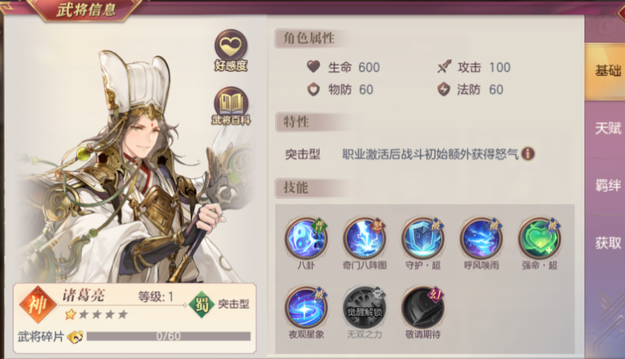Screen dimensions: 625x359
Task: Select the 呼风唤雨 skill icon
Action: click(481, 238)
